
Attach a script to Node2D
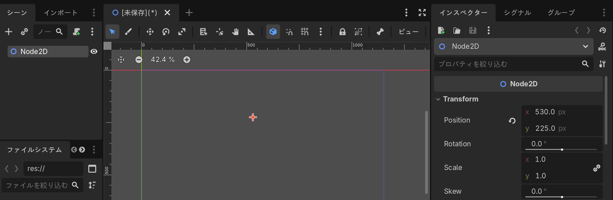click(x=76, y=32)
